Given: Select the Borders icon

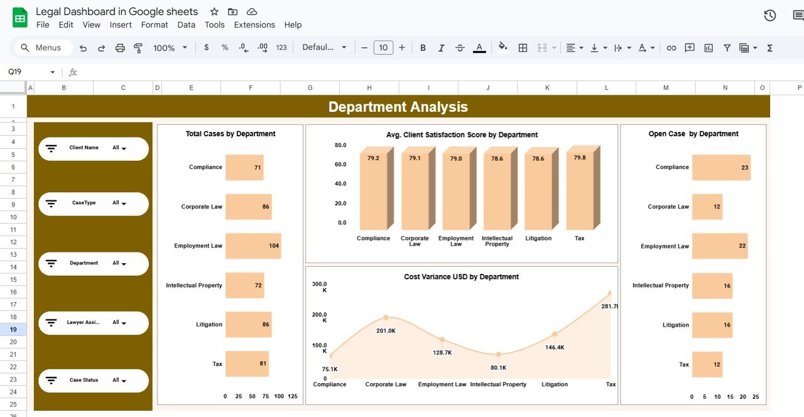Looking at the screenshot, I should pyautogui.click(x=523, y=47).
